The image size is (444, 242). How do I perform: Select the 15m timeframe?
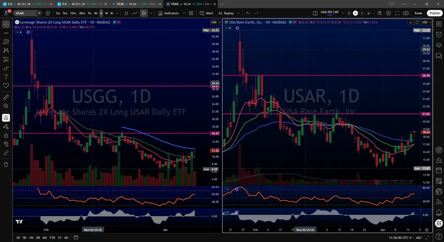click(73, 13)
